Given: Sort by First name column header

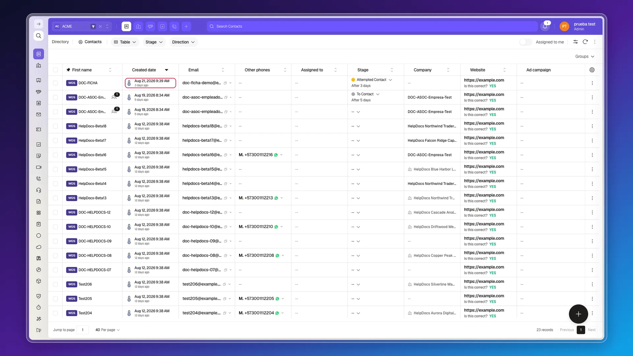Looking at the screenshot, I should pyautogui.click(x=110, y=70).
